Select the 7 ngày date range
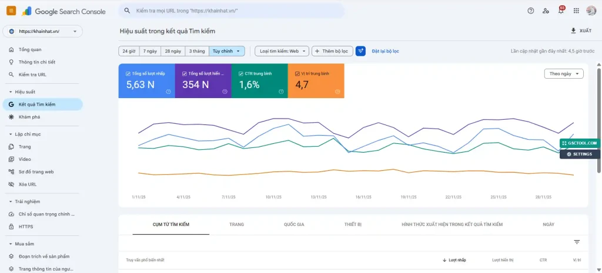This screenshot has width=602, height=273. coord(150,51)
